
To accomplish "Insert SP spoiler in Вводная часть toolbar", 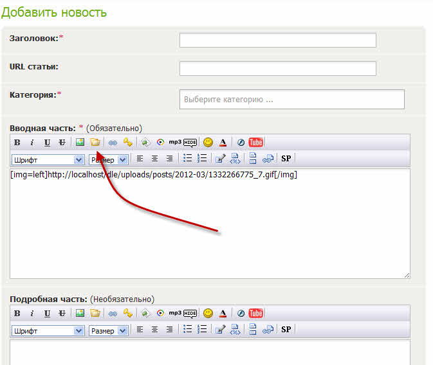I will [x=286, y=159].
